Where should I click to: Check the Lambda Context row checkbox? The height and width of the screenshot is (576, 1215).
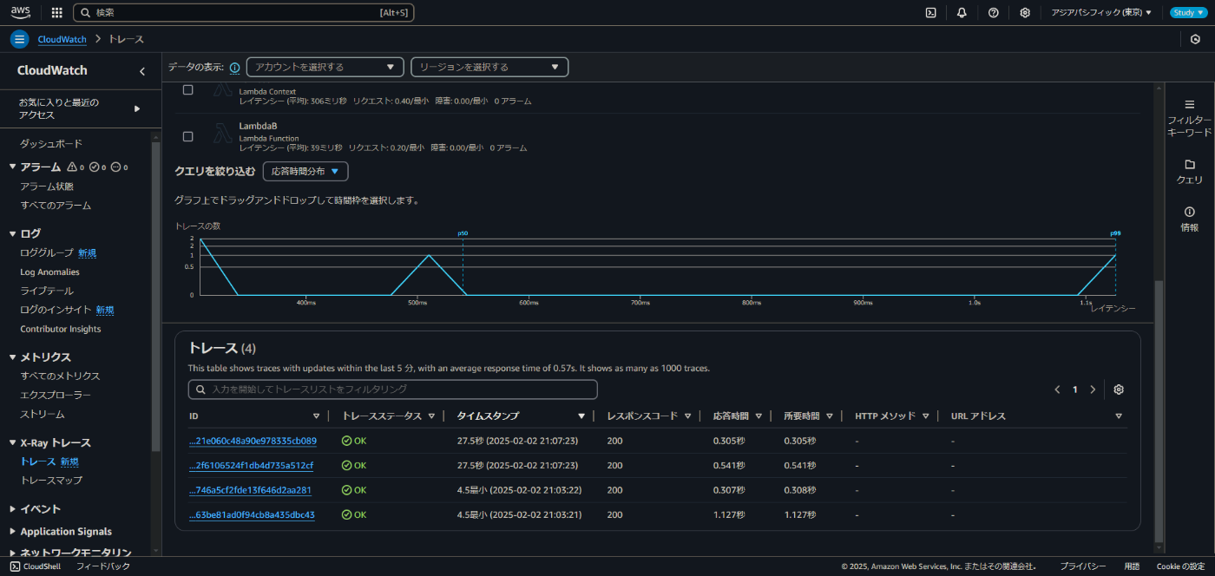click(187, 90)
